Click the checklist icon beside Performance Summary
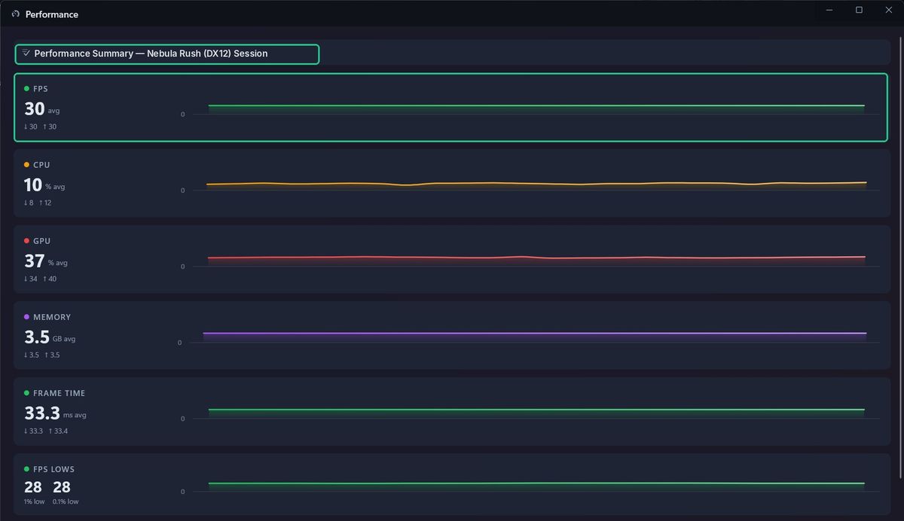Image resolution: width=904 pixels, height=521 pixels. coord(26,53)
